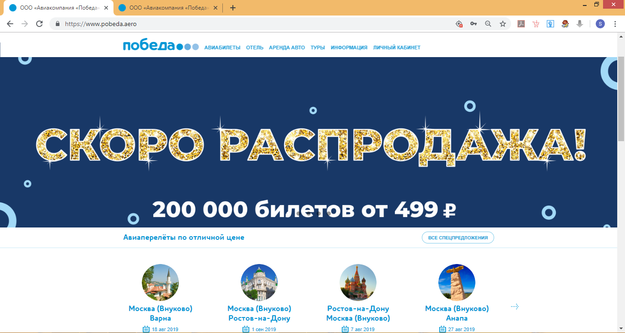
Task: Click the scrollbar down arrow
Action: (621, 329)
